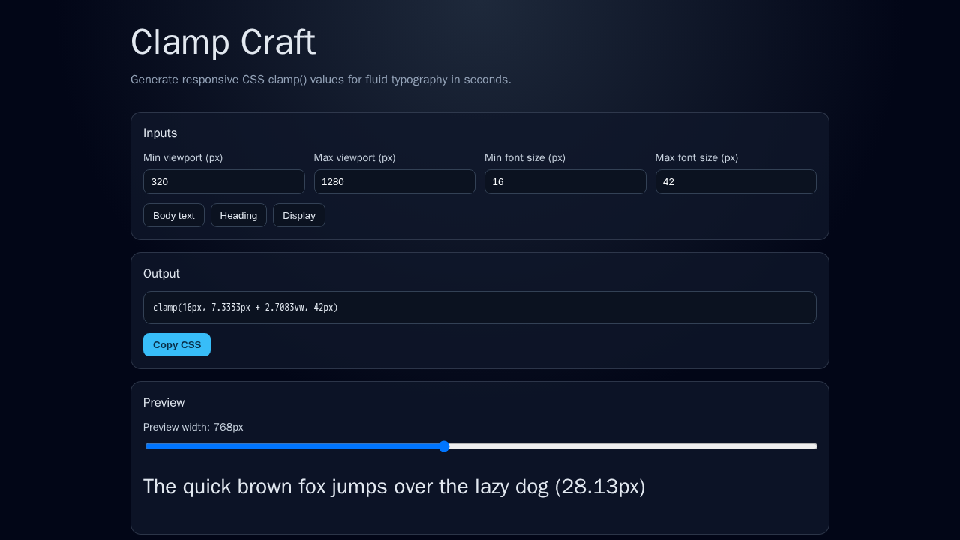Click the blue filled part of the slider track
Image resolution: width=960 pixels, height=540 pixels.
(292, 446)
